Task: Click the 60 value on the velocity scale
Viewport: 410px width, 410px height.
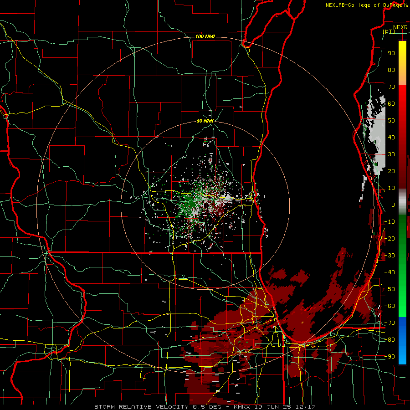Action: [391, 103]
